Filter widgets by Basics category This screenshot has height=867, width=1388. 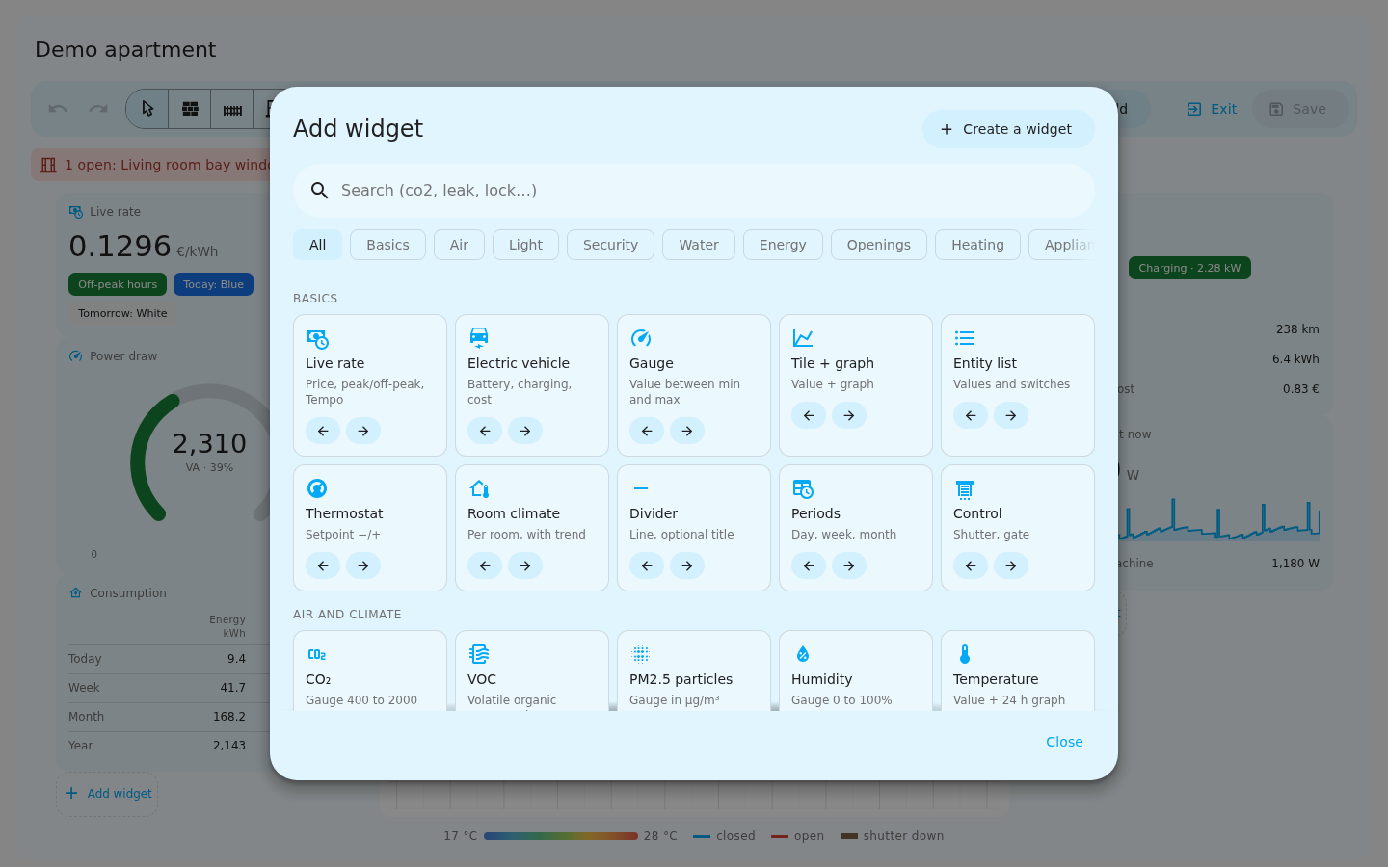click(x=387, y=245)
